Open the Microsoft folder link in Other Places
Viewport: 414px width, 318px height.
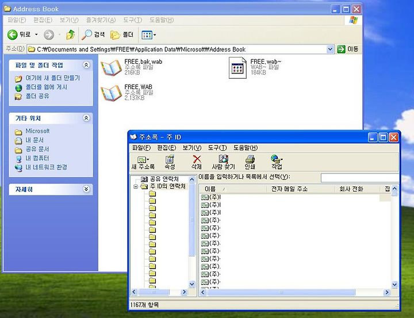(37, 131)
